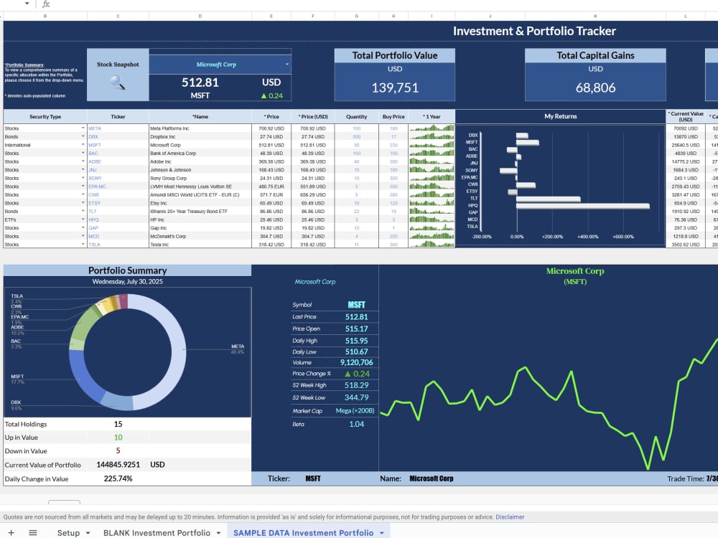Image resolution: width=718 pixels, height=538 pixels.
Task: Select the Down in Value count 5
Action: [x=118, y=450]
